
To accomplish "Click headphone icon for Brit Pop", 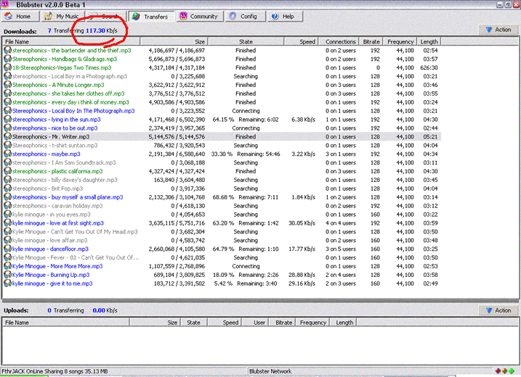I will [7, 188].
